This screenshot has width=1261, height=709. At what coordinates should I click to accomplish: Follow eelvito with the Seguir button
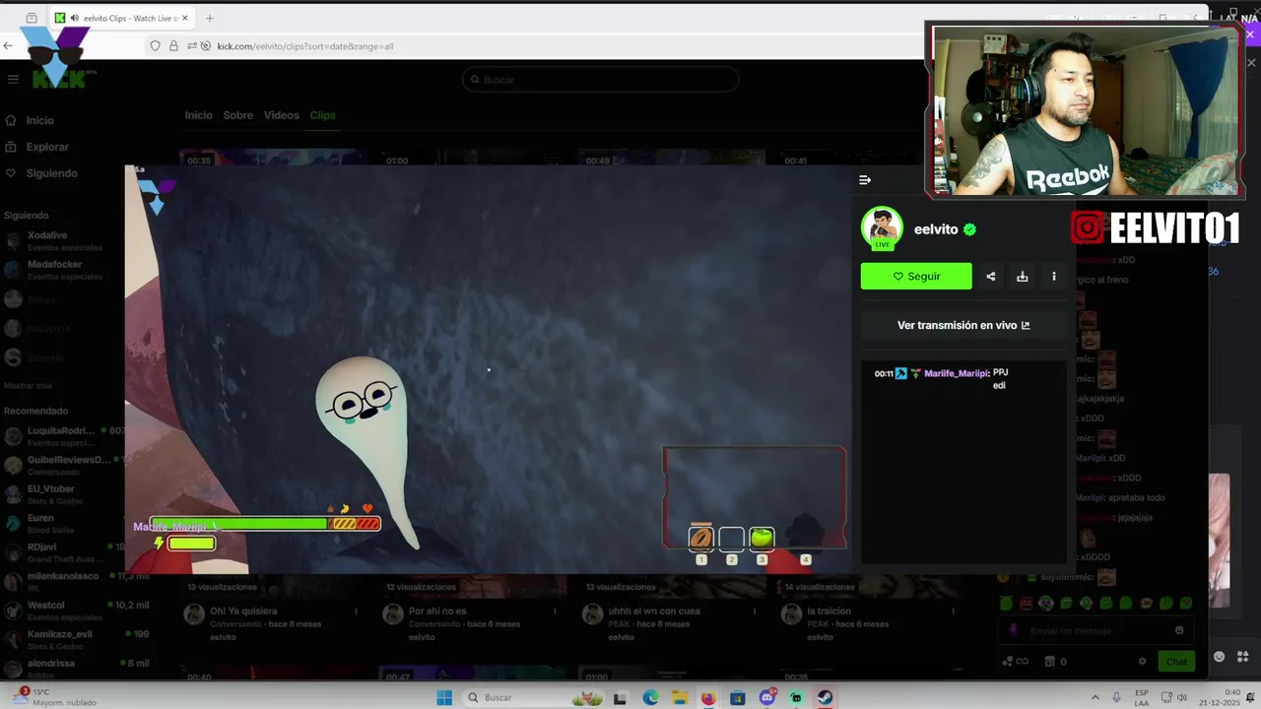pyautogui.click(x=916, y=277)
